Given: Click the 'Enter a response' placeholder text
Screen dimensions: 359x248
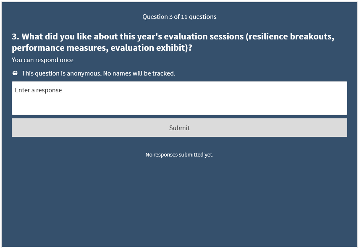Looking at the screenshot, I should [38, 90].
